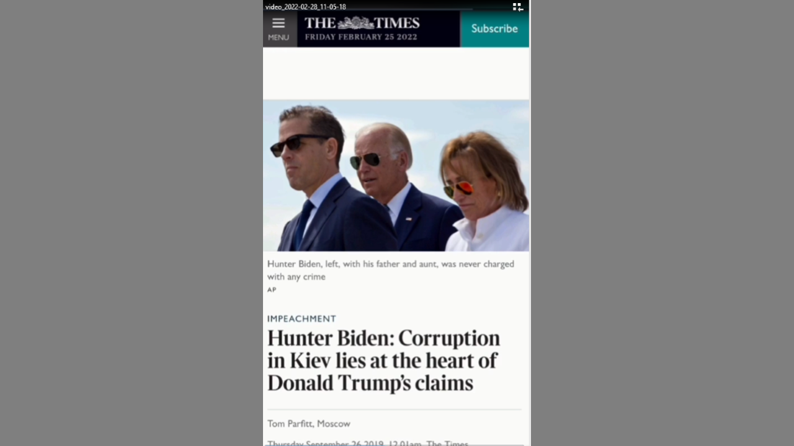This screenshot has height=446, width=794.
Task: Click the Subscribe button
Action: coord(494,28)
